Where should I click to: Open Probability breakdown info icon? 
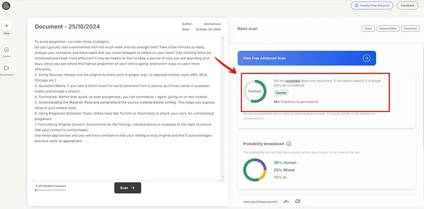[x=289, y=144]
